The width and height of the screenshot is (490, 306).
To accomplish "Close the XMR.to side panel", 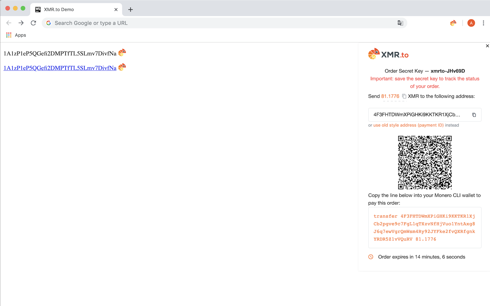I will (487, 46).
